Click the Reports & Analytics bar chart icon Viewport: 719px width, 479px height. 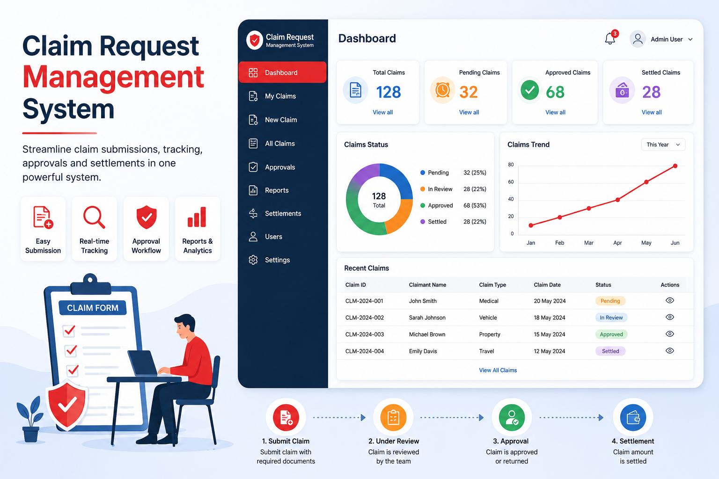coord(197,217)
